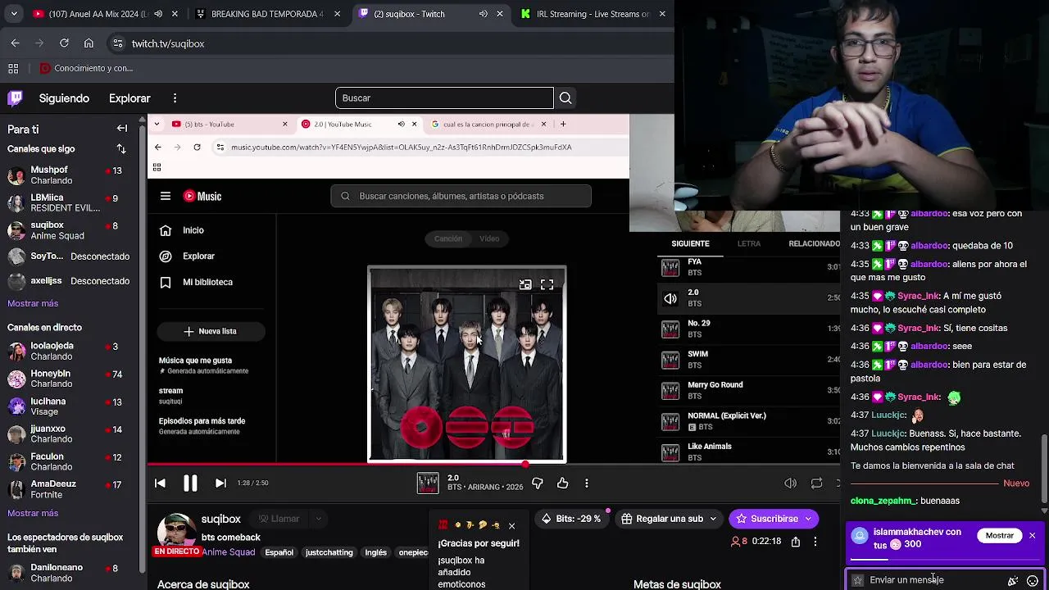Dislike the current song
This screenshot has height=590, width=1049.
pyautogui.click(x=538, y=483)
